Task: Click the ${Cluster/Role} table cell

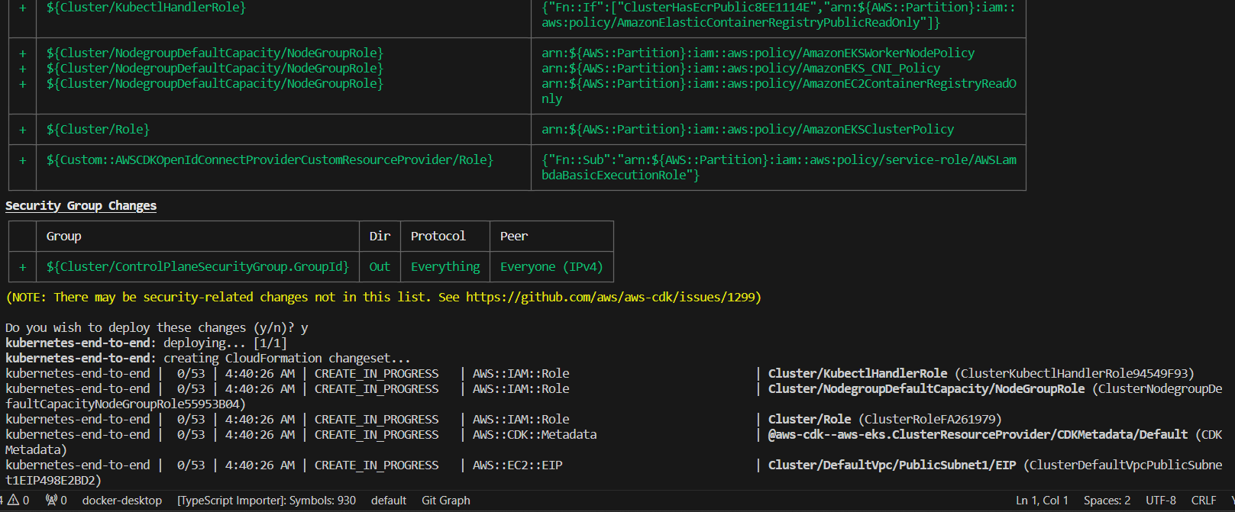Action: [x=98, y=130]
